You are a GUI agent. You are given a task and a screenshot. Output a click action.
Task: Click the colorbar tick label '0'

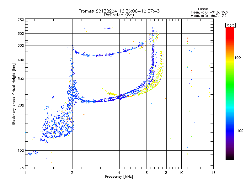coord(235,94)
